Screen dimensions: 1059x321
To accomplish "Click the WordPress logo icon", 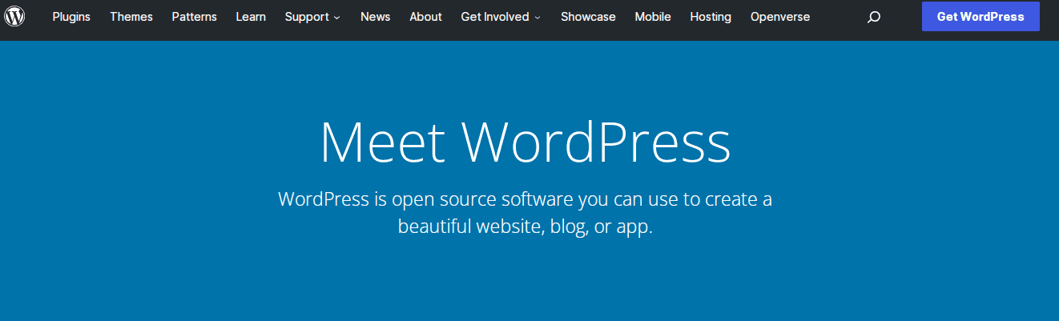I will [14, 16].
